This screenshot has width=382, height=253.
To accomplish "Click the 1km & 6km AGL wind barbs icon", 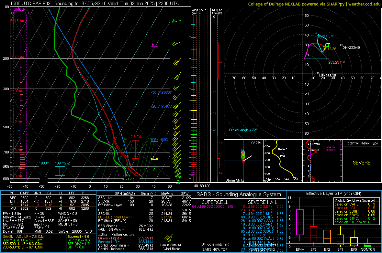I will pos(168,238).
